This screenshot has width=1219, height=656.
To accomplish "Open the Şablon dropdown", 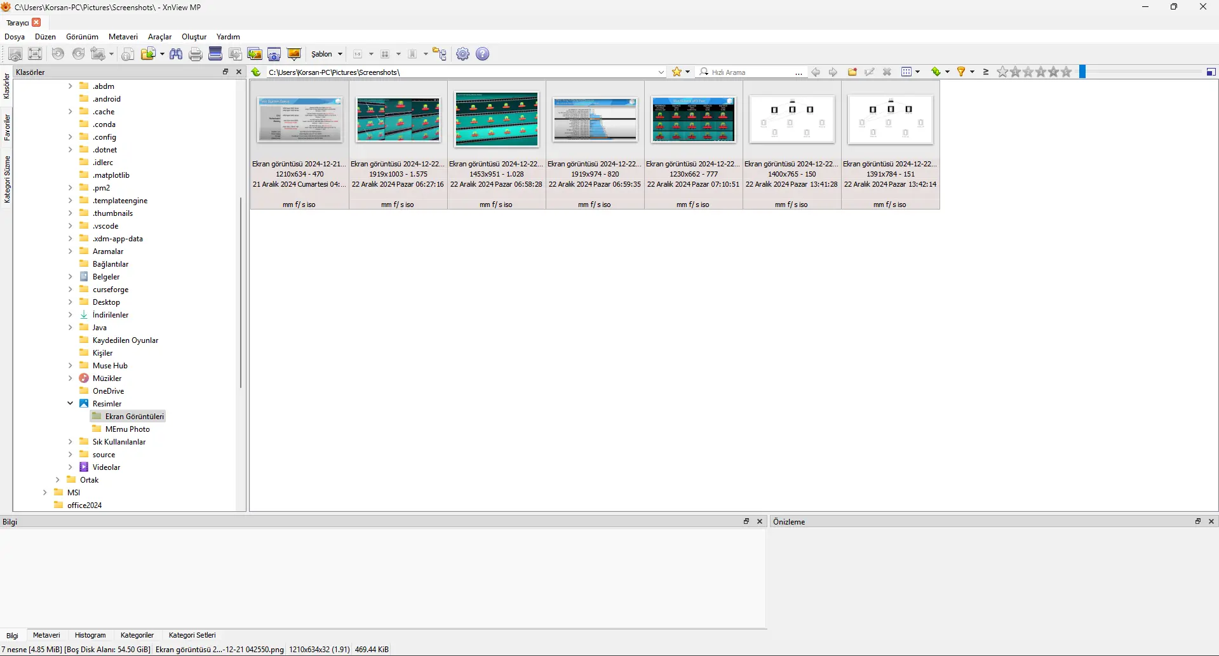I will (x=327, y=54).
